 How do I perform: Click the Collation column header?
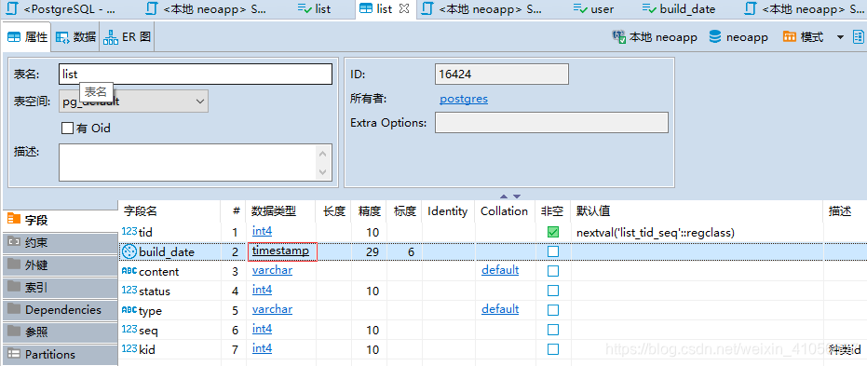pyautogui.click(x=505, y=211)
